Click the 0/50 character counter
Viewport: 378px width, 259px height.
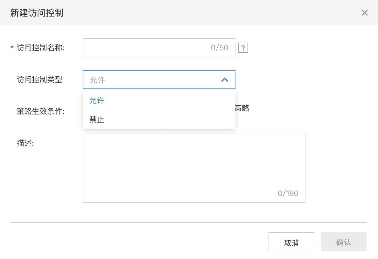[219, 48]
